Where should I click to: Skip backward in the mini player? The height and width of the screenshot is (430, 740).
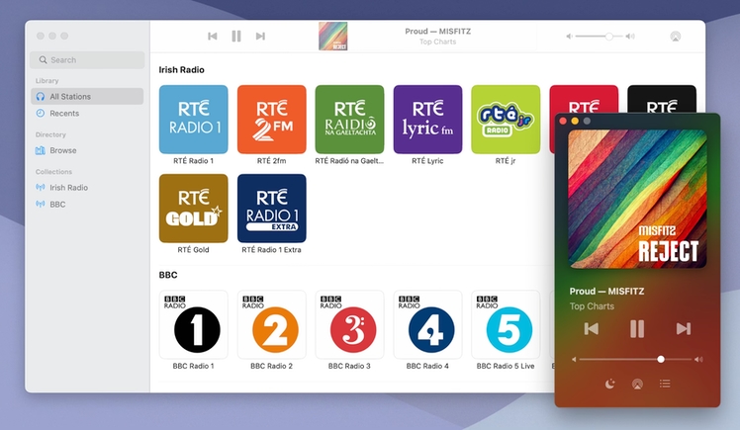point(592,329)
